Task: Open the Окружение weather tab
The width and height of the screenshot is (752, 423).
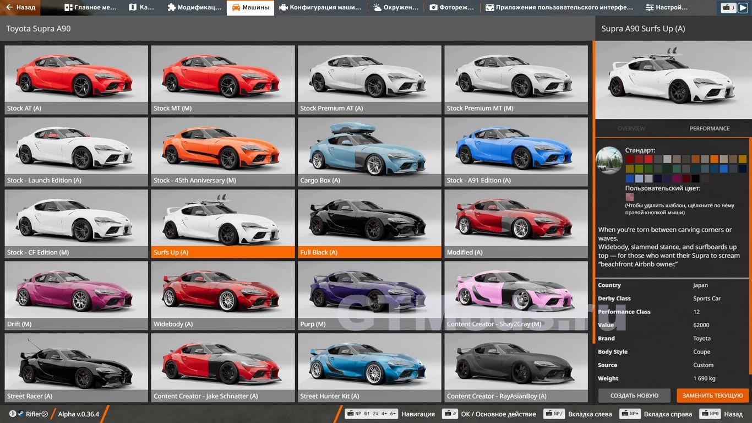Action: (x=396, y=8)
